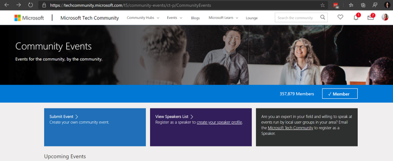Click the Upcoming Events heading

(x=65, y=157)
